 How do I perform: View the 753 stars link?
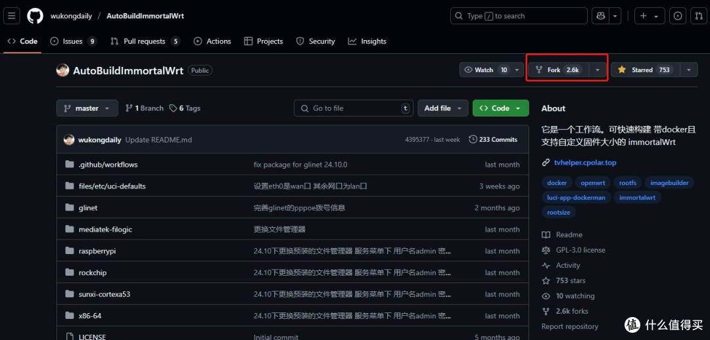tap(564, 281)
